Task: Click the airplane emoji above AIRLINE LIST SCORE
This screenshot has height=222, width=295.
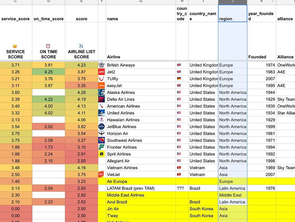Action: pyautogui.click(x=81, y=46)
